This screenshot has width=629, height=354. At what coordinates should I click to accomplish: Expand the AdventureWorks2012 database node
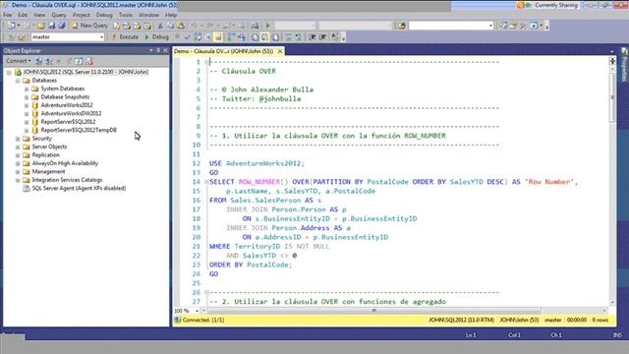[27, 105]
